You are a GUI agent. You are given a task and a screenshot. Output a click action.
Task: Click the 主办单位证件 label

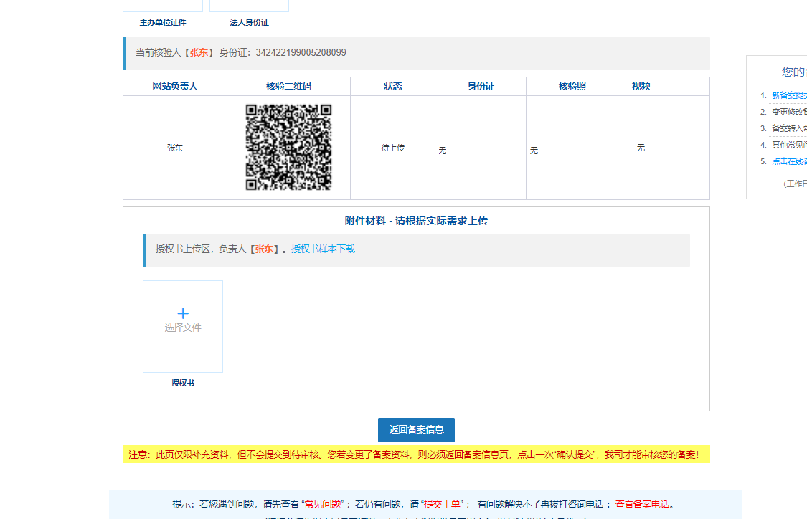click(163, 23)
